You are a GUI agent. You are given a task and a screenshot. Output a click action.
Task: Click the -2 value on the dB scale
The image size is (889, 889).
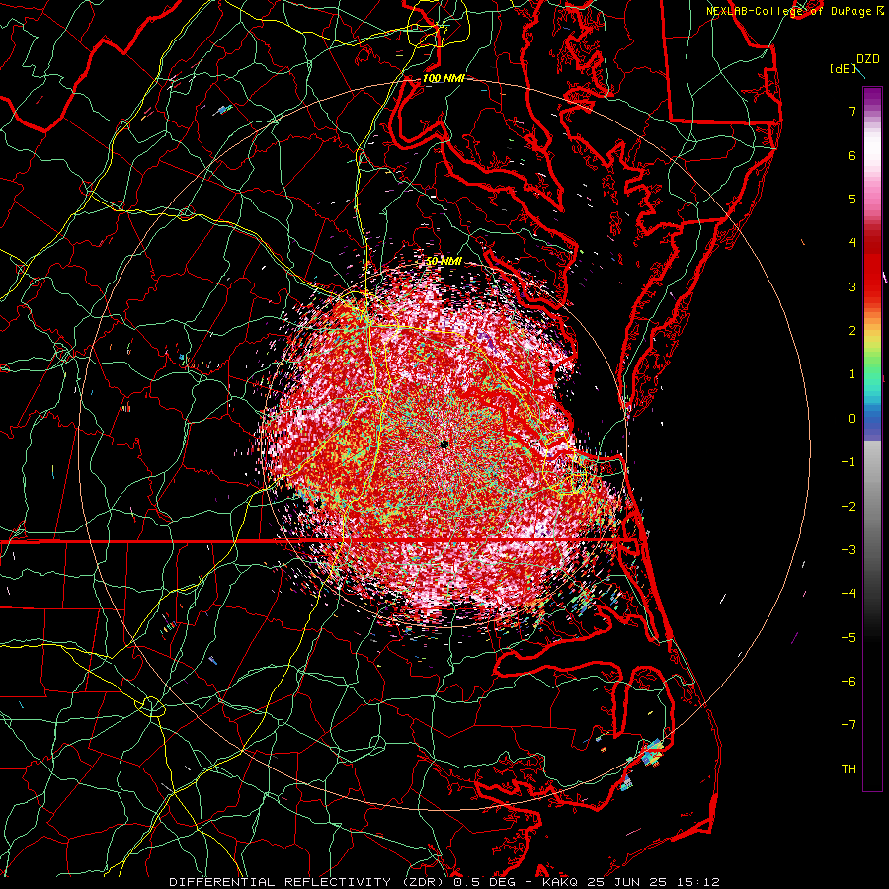[849, 507]
